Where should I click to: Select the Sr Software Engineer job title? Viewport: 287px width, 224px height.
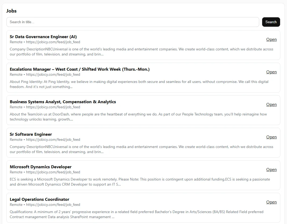point(30,134)
